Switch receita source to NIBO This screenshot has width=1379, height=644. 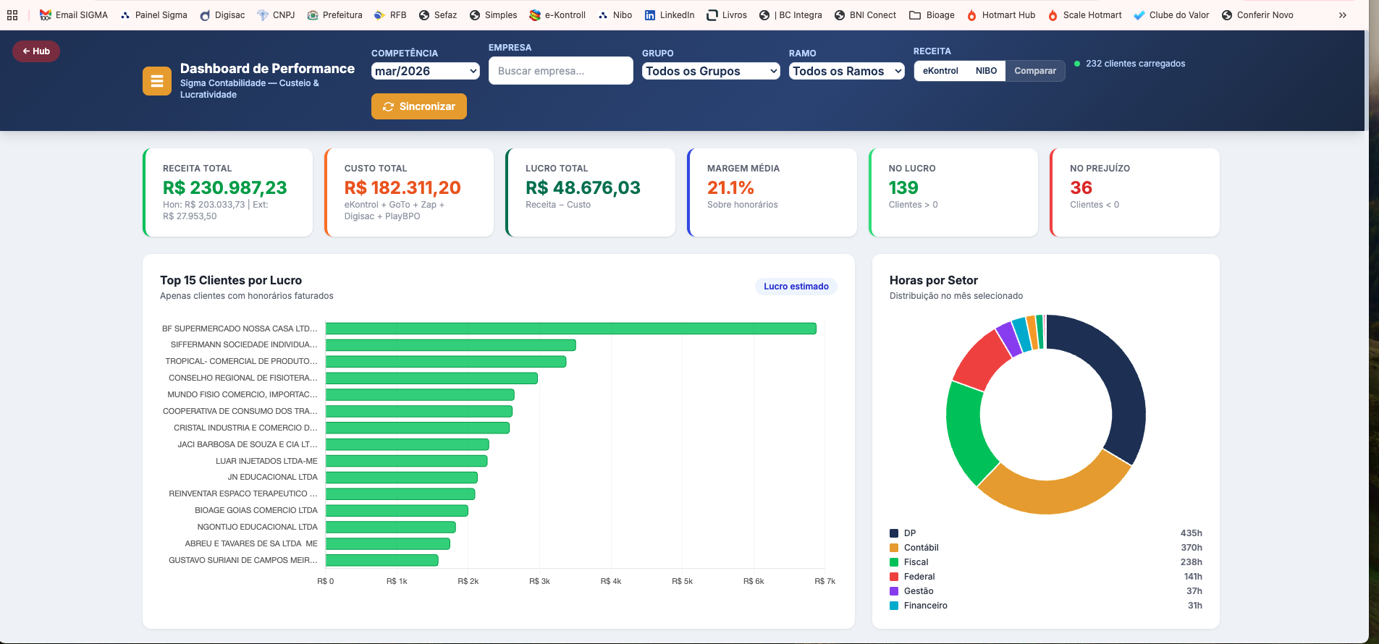[986, 71]
